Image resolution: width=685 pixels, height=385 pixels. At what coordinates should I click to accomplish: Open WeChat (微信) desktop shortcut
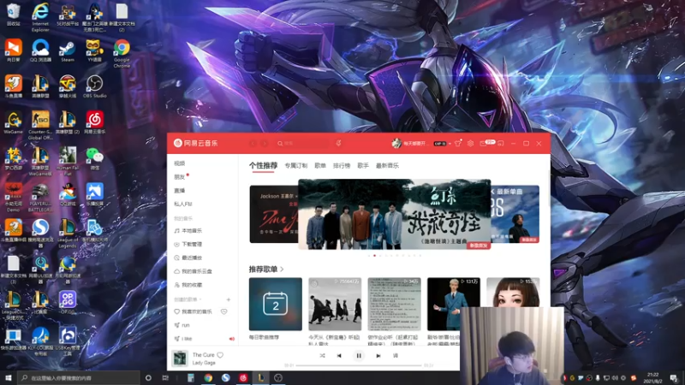click(94, 158)
